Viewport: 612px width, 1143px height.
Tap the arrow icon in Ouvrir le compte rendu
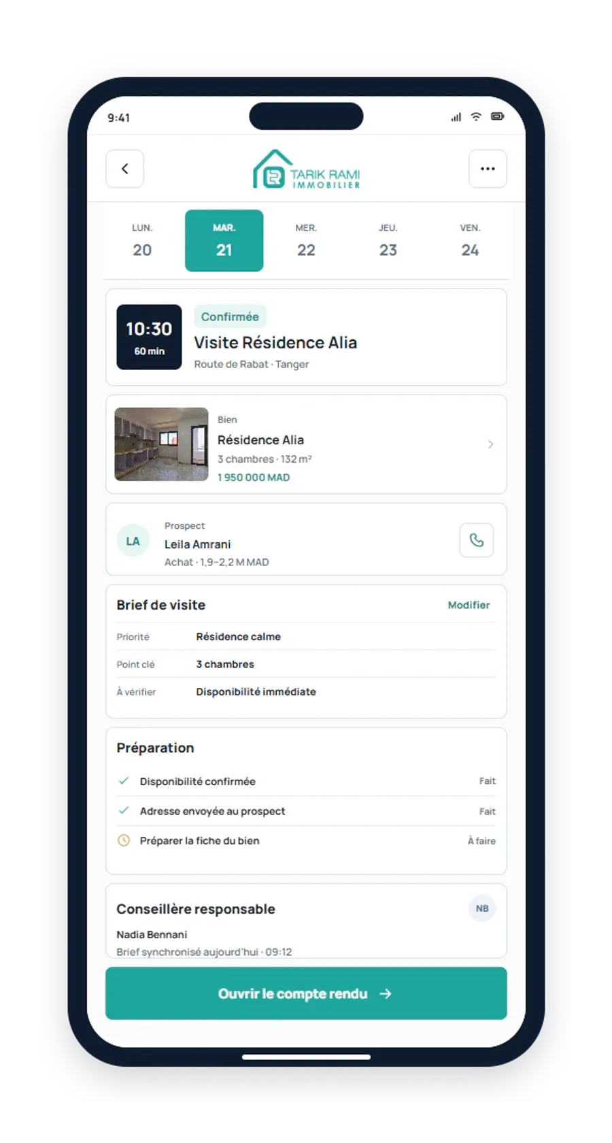click(386, 994)
